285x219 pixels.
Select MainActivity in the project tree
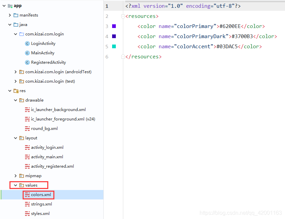(x=43, y=53)
